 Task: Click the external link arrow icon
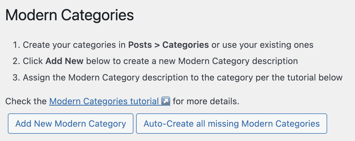165,101
